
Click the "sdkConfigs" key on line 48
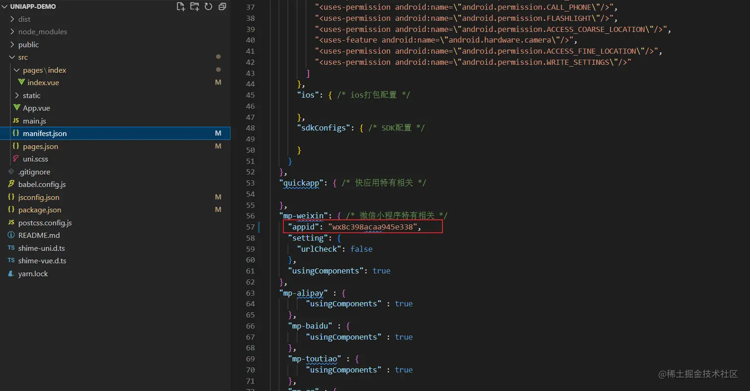pyautogui.click(x=323, y=128)
